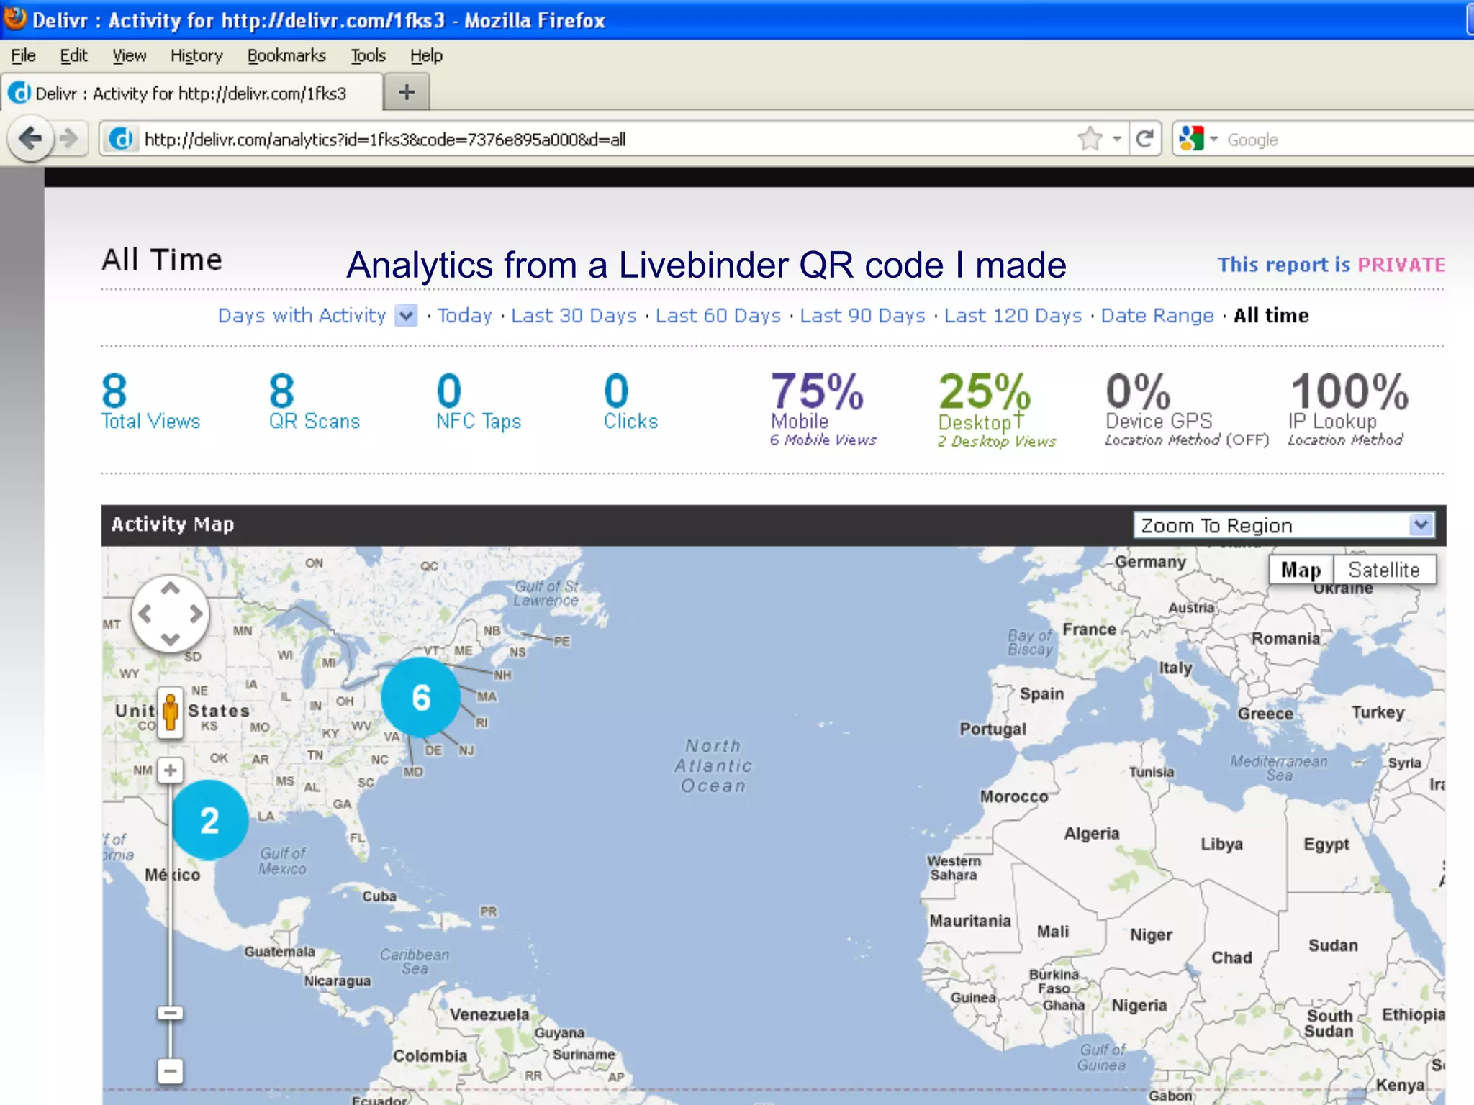
Task: Click the Street View pegman icon
Action: [x=171, y=711]
